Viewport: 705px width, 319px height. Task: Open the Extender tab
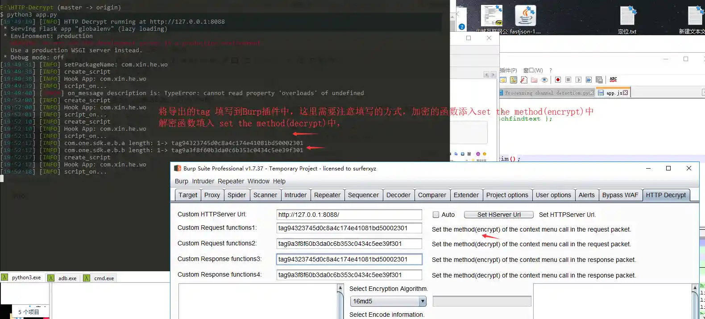(x=466, y=195)
